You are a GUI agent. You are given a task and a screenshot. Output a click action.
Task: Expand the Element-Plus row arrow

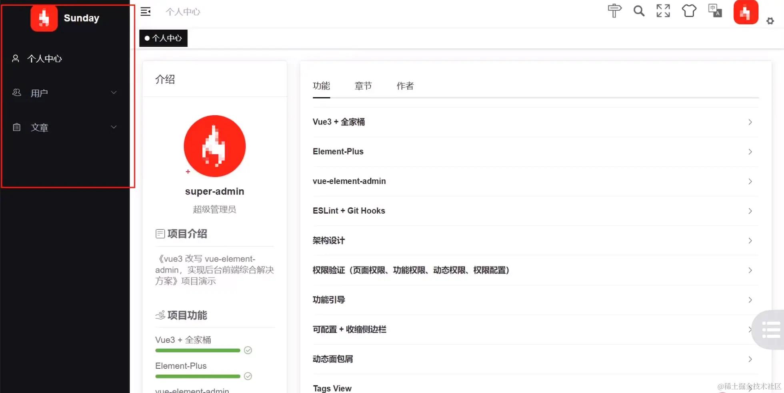(x=750, y=152)
